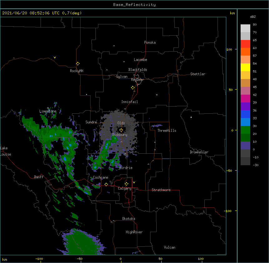Select the yellow diamond marker above the Calgary label
Viewport: 269px width, 263px height.
pos(126,184)
